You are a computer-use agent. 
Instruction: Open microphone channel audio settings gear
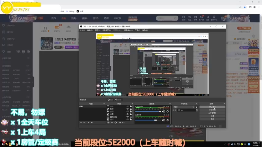coord(167,111)
